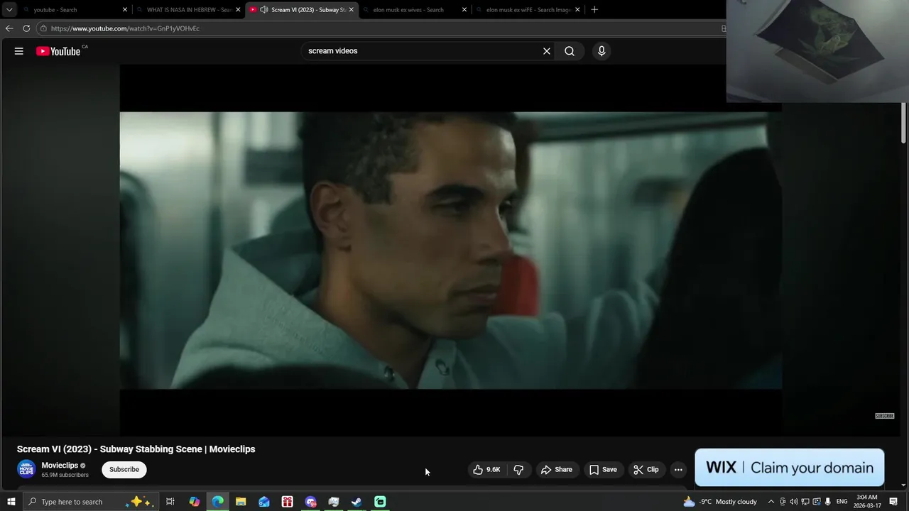Click the Subscribe watermark in the video corner
This screenshot has height=511, width=909.
pyautogui.click(x=884, y=416)
